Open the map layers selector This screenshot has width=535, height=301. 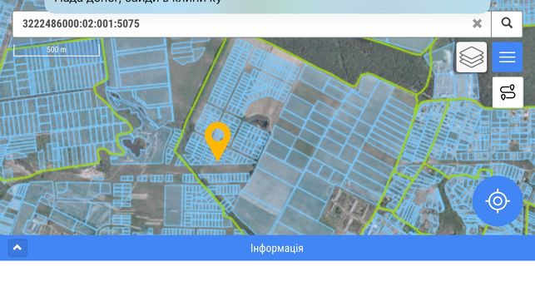pos(472,57)
